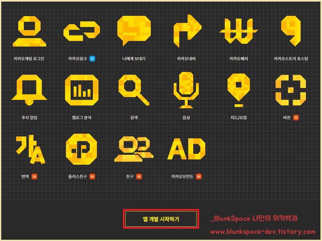Click the 친구 label text
The image size is (322, 241).
pyautogui.click(x=130, y=176)
